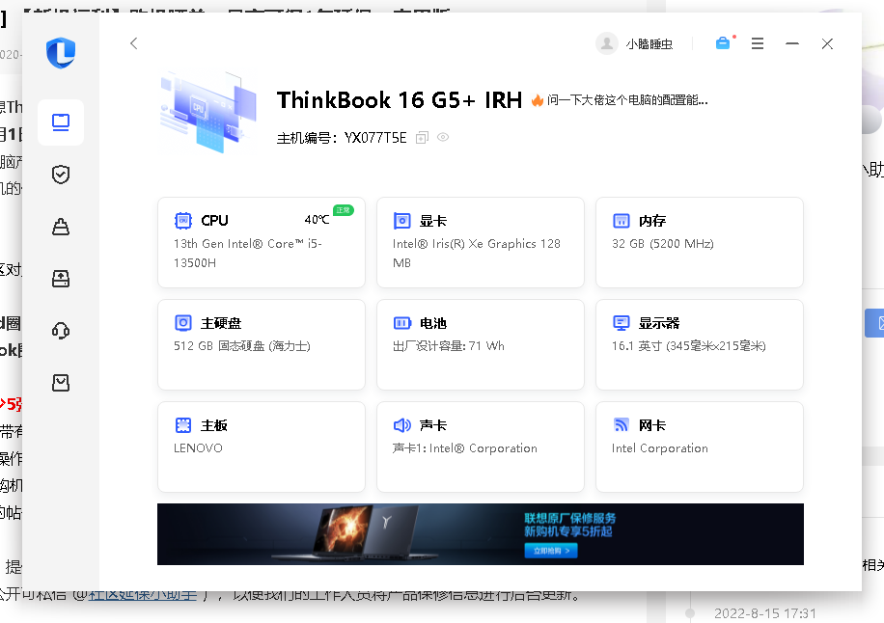Minimize the PC Manager window
Screen dimensions: 884x623
click(x=792, y=43)
